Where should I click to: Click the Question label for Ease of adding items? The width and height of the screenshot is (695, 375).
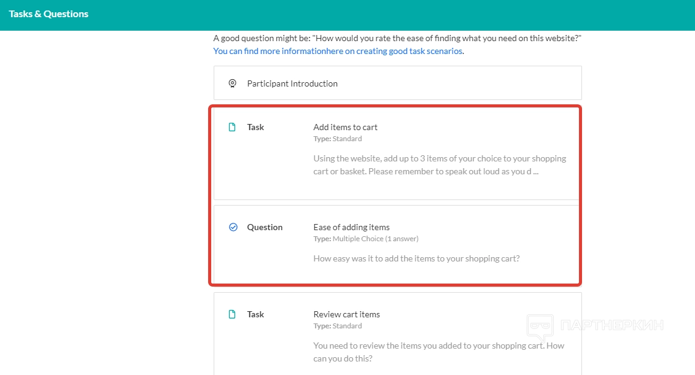pos(265,227)
